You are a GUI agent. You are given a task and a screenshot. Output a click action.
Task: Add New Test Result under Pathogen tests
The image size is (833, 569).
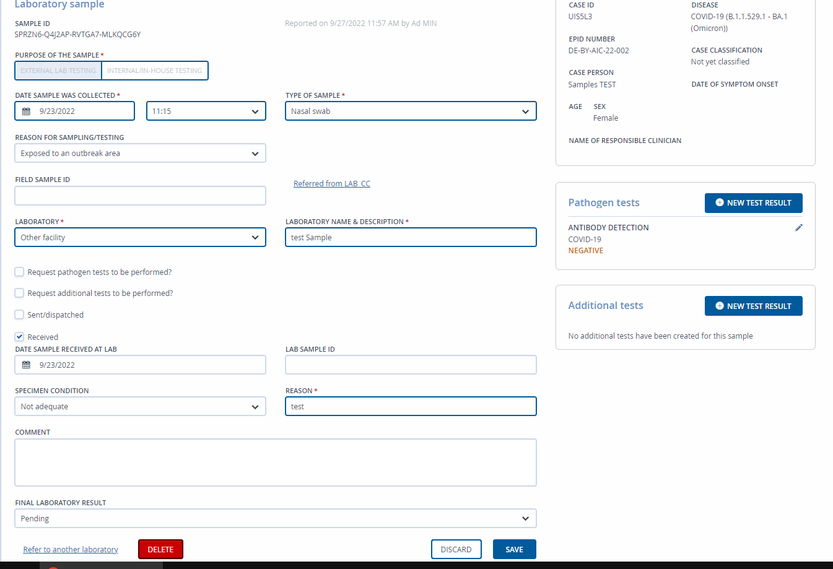753,203
